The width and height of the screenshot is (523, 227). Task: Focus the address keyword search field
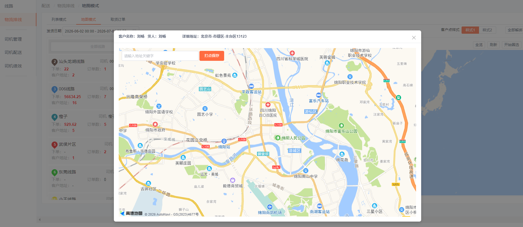click(x=160, y=56)
